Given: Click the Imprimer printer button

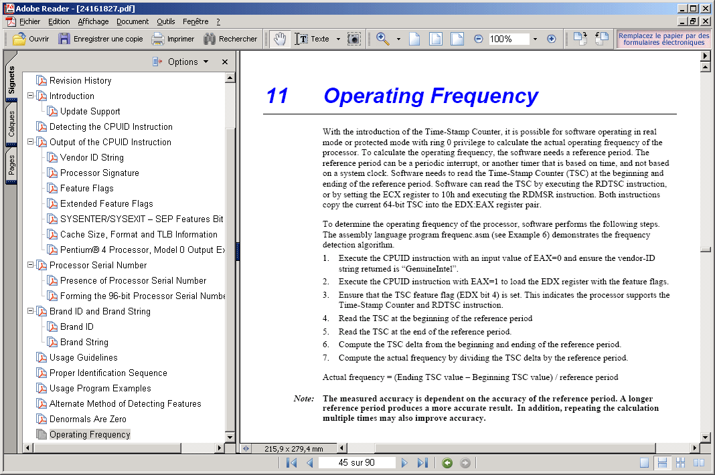Looking at the screenshot, I should pos(173,39).
